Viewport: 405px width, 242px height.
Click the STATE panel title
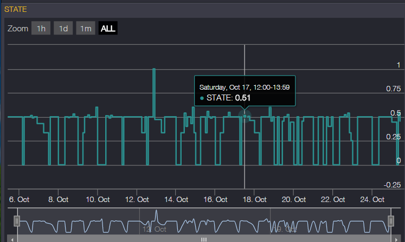(x=15, y=9)
